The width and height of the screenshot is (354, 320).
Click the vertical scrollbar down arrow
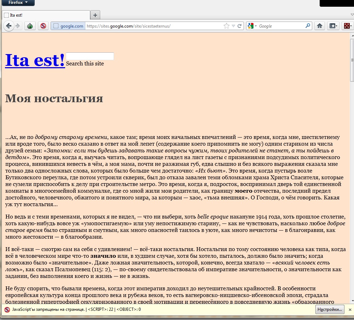(352, 301)
